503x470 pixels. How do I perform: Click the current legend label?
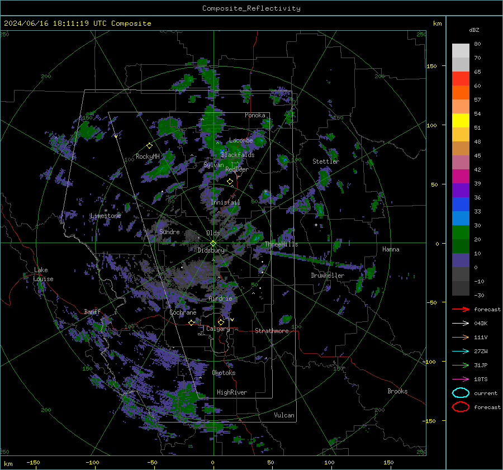coord(486,393)
